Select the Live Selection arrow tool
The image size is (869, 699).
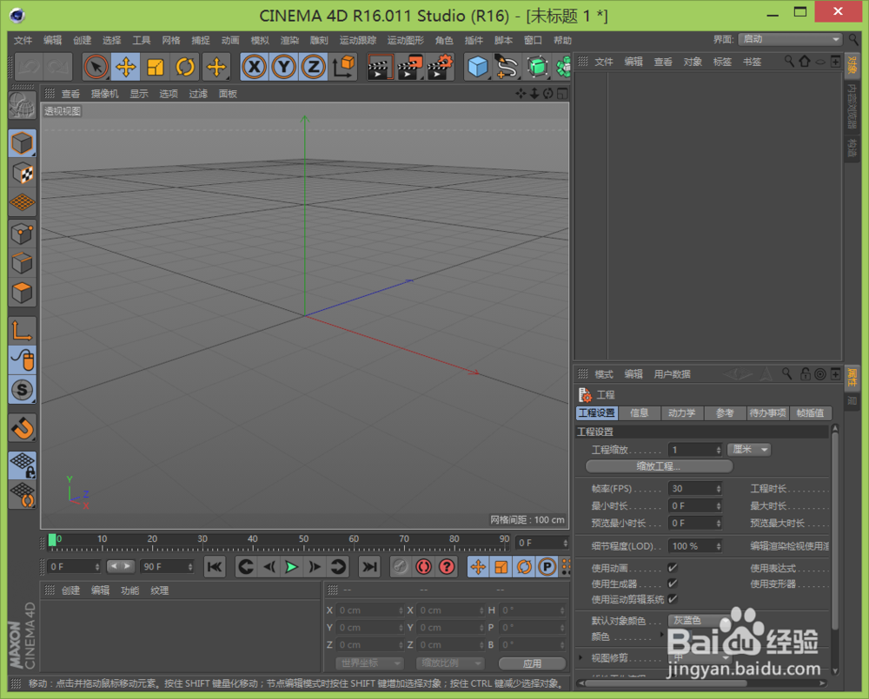pyautogui.click(x=96, y=67)
